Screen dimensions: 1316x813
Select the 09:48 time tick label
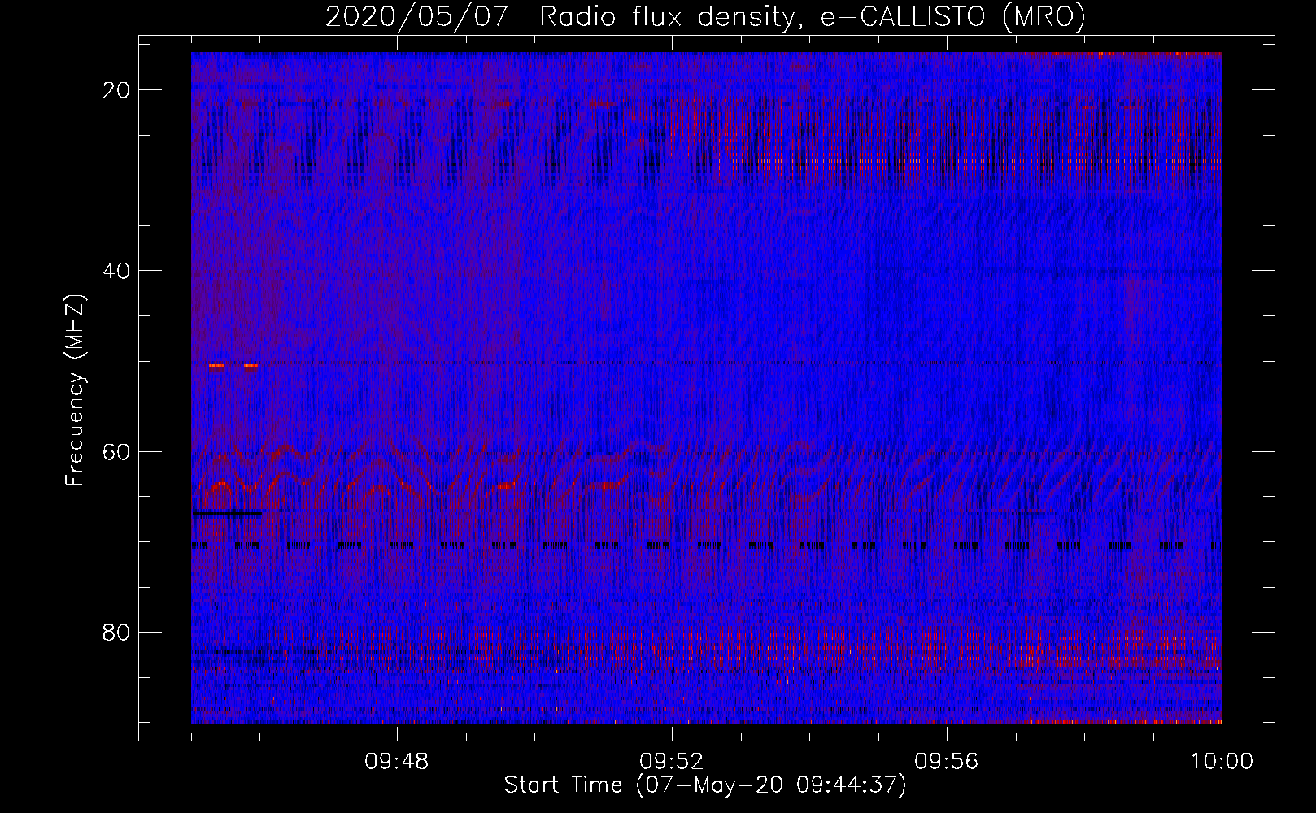pyautogui.click(x=397, y=762)
